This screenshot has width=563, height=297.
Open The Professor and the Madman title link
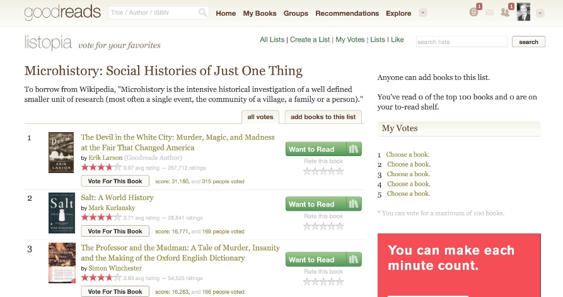click(x=180, y=252)
